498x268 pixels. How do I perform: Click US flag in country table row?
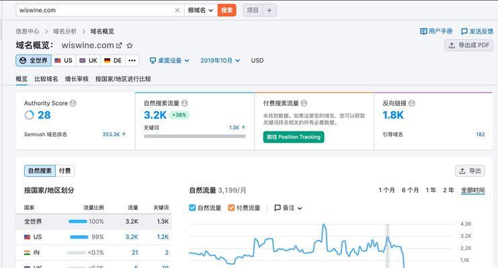tap(28, 237)
